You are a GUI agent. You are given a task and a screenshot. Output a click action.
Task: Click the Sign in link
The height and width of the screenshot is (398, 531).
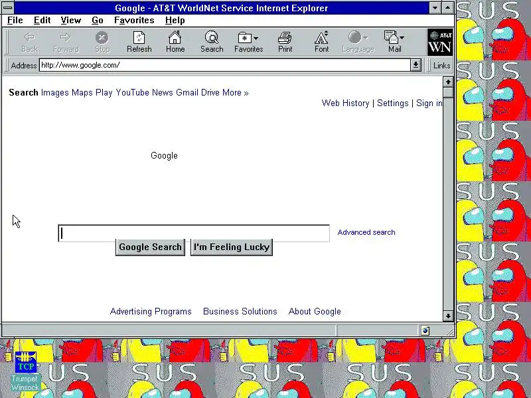click(429, 103)
